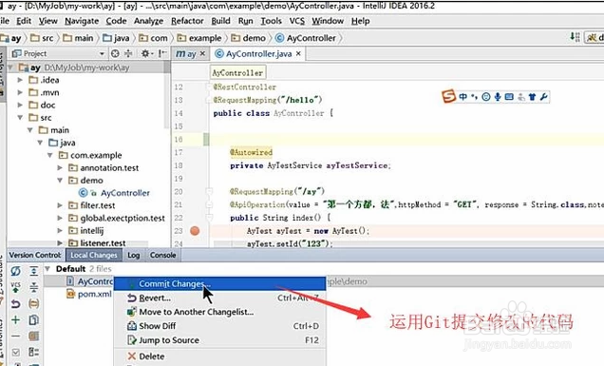Choose Commit Changes in context menu
This screenshot has height=366, width=604.
point(219,283)
